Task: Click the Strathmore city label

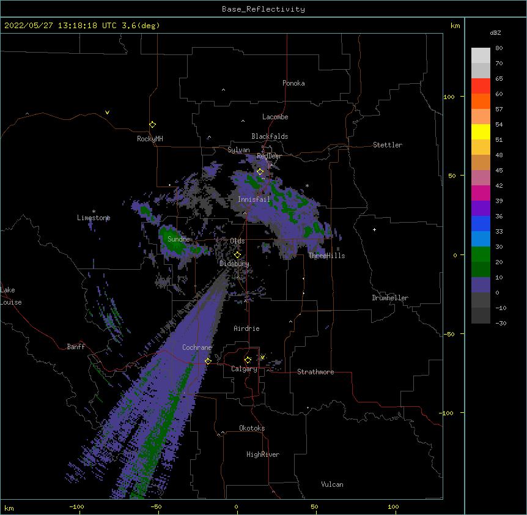Action: [x=315, y=372]
